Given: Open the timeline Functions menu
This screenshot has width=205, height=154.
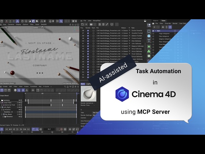Looking at the screenshot, I should (34, 87).
